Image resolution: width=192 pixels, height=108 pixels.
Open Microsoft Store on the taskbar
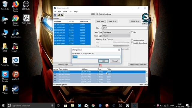point(65,105)
